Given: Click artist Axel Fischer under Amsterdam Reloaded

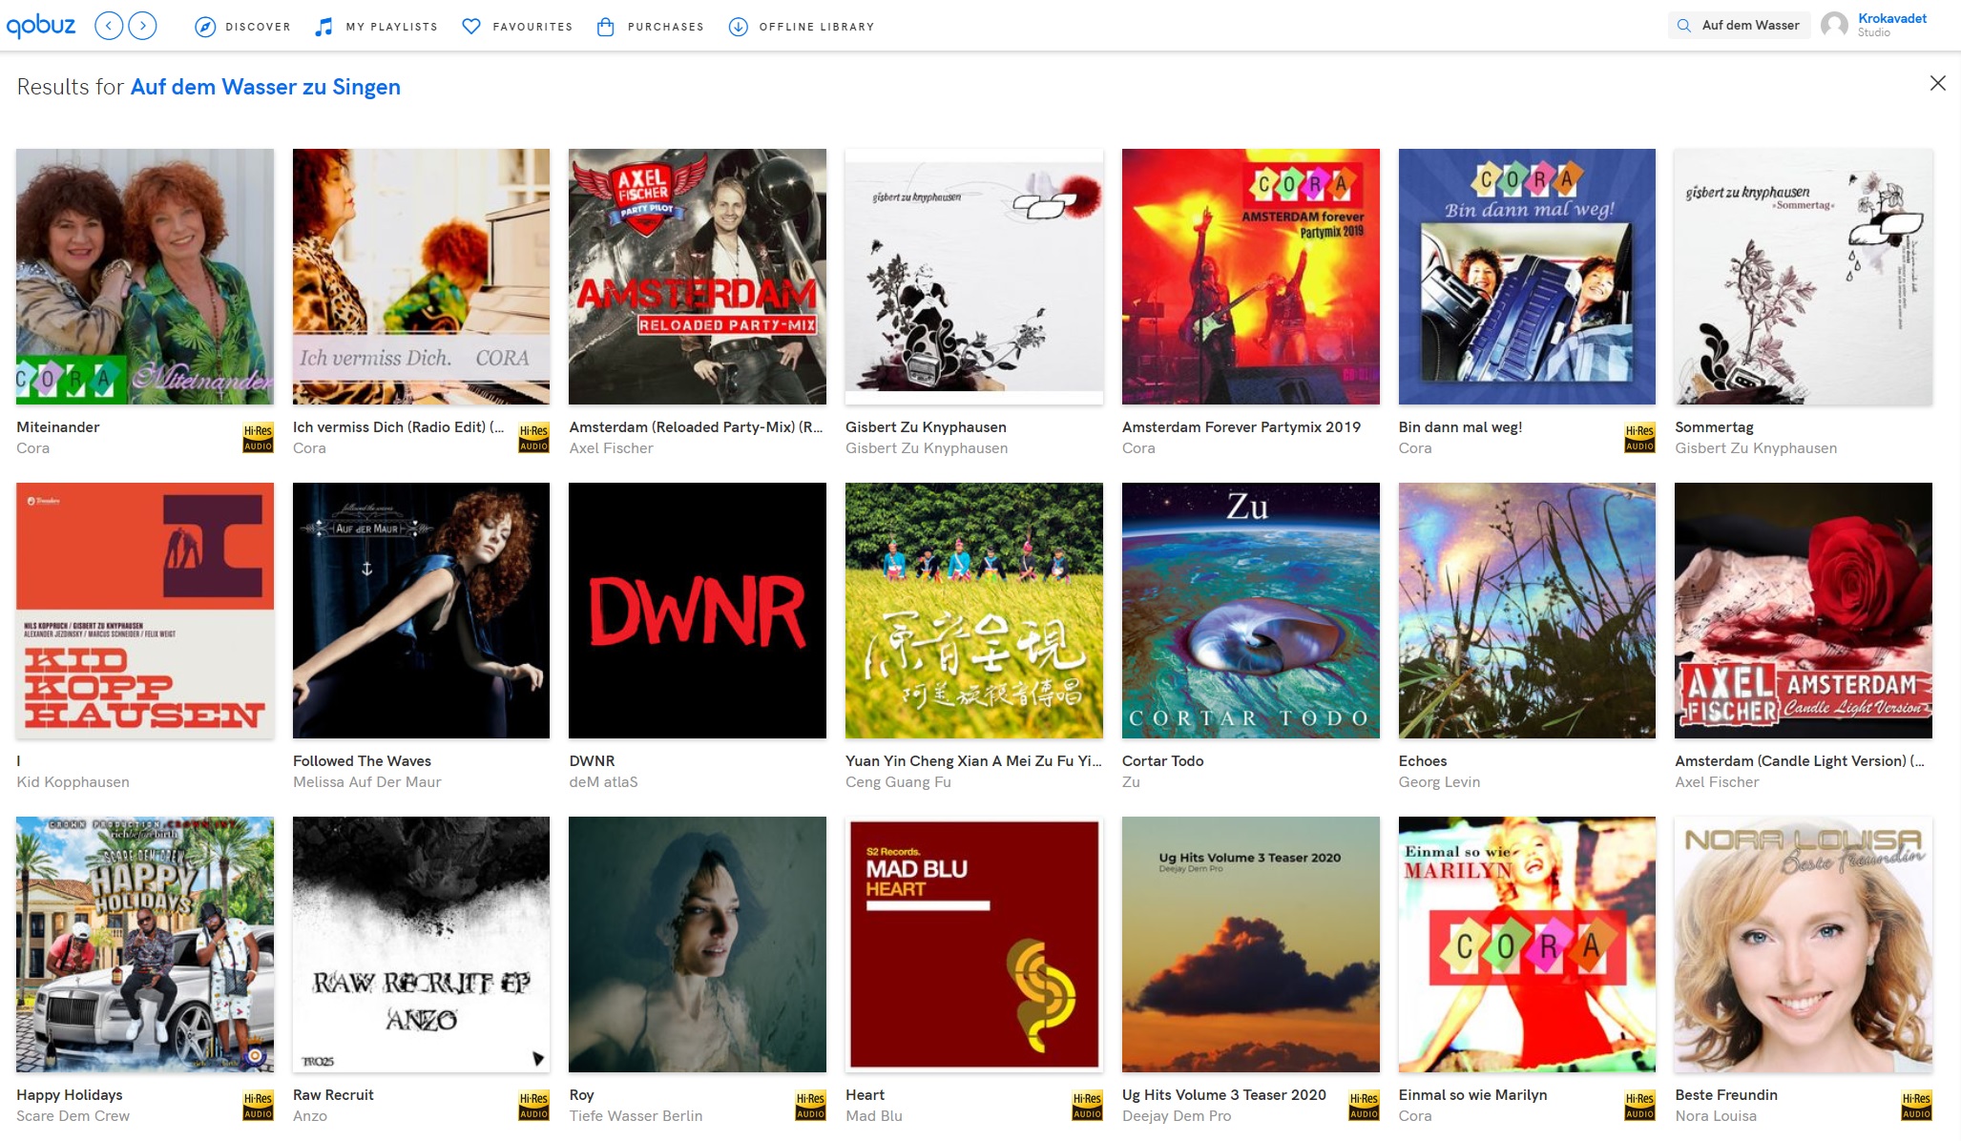Looking at the screenshot, I should coord(611,448).
